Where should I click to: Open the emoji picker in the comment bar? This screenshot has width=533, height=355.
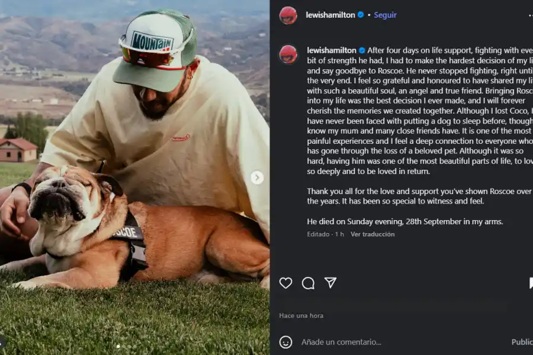coord(287,341)
